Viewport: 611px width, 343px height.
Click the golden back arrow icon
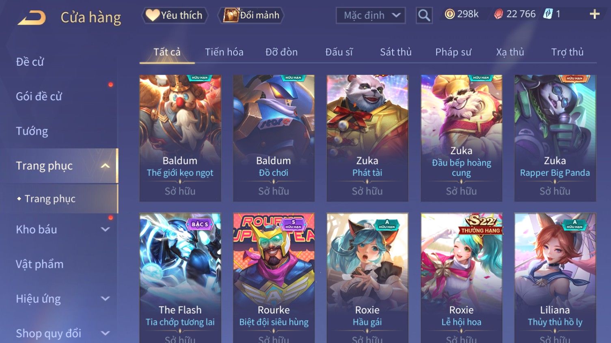tap(32, 17)
